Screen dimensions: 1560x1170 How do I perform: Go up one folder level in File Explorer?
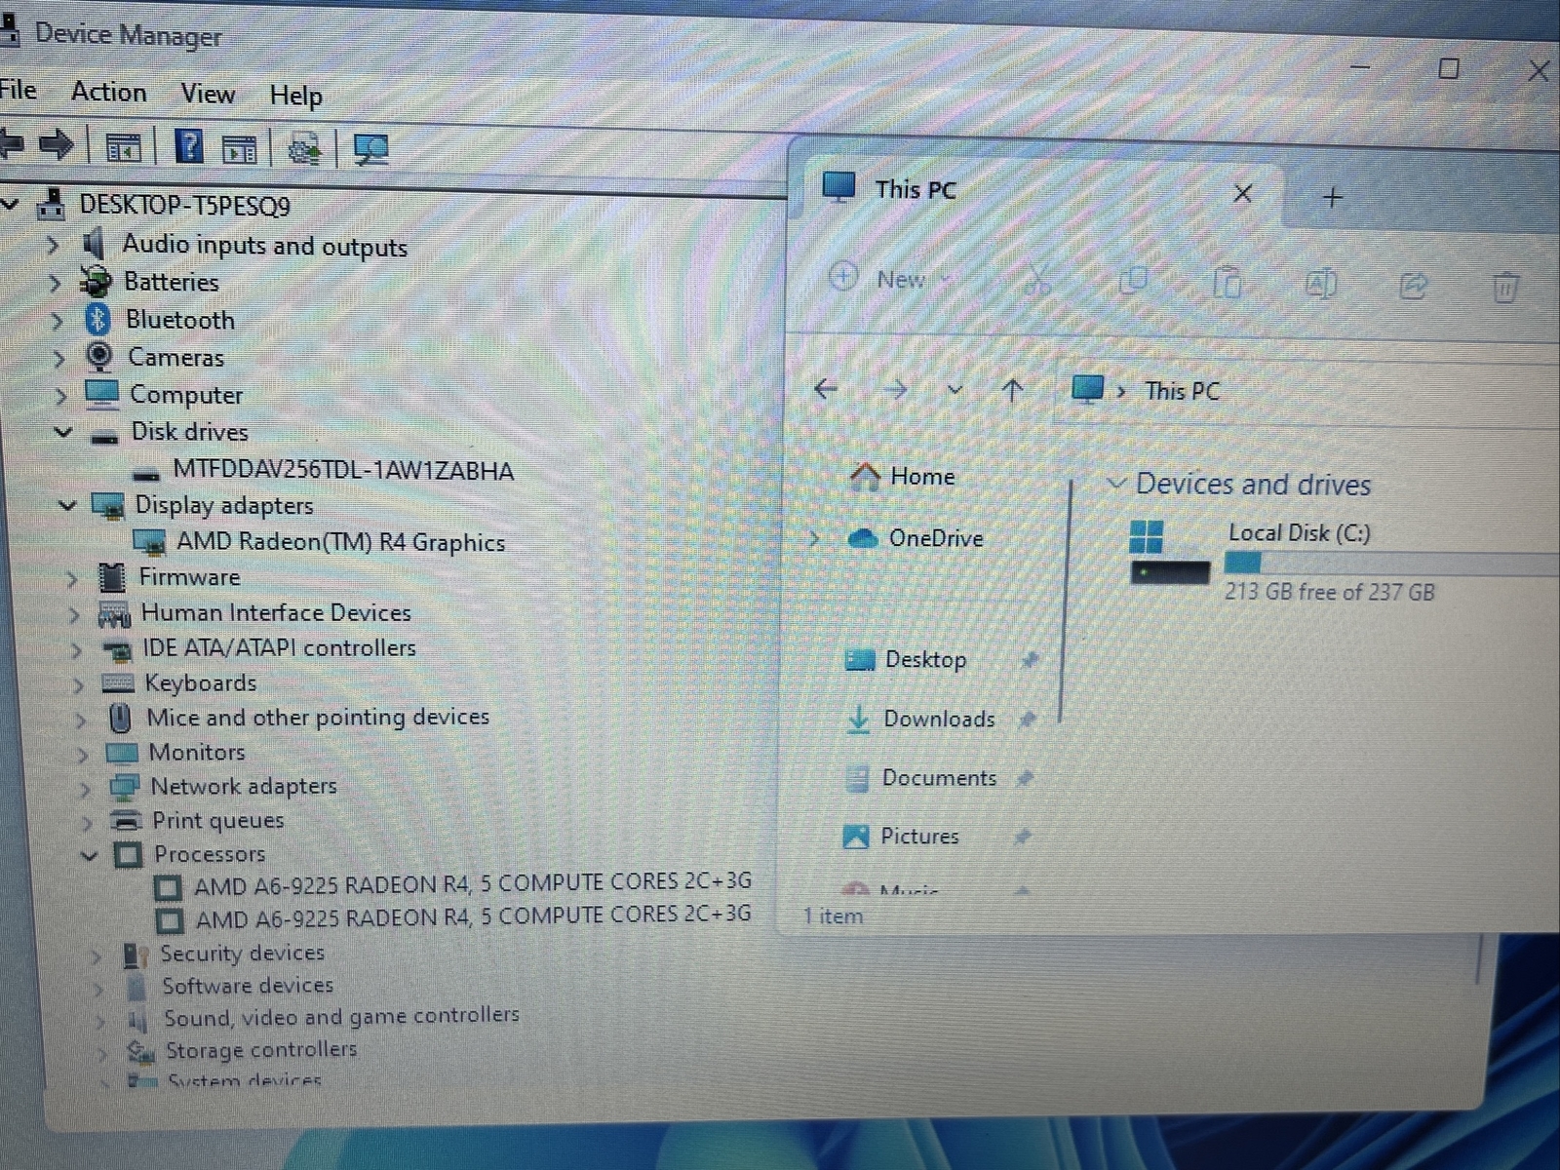1012,391
